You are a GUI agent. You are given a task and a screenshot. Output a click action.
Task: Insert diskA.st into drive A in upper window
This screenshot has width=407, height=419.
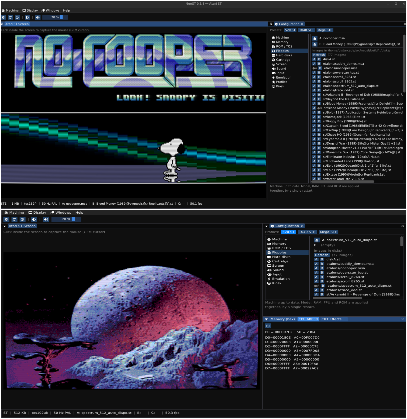tap(314, 59)
